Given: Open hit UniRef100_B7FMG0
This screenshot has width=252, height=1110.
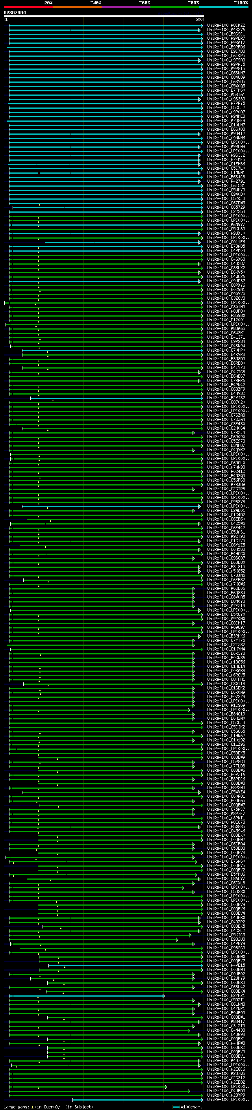Looking at the screenshot, I should point(226,91).
